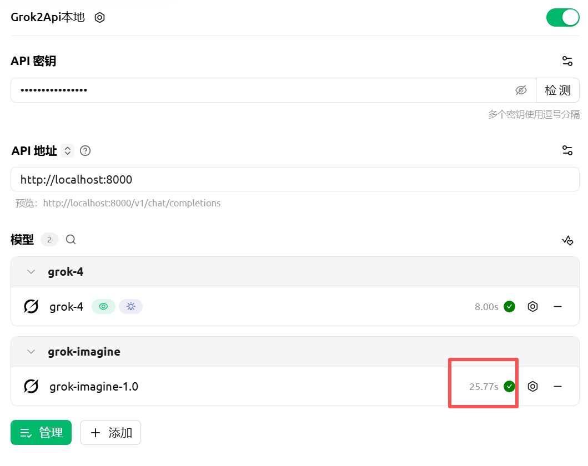The width and height of the screenshot is (588, 466).
Task: Focus the API key input field
Action: (x=261, y=90)
